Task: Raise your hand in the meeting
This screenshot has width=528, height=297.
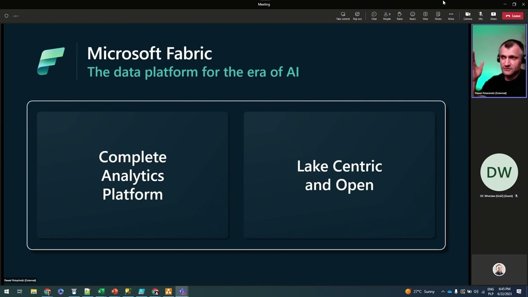Action: [400, 16]
